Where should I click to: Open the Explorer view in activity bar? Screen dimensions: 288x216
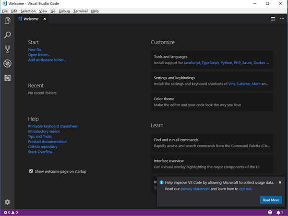click(7, 21)
